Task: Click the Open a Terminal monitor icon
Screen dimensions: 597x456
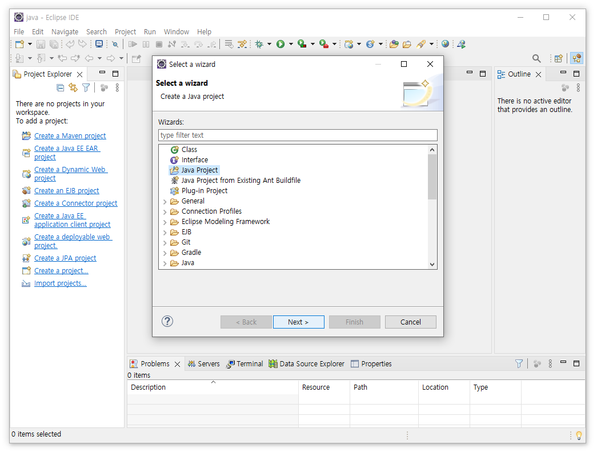Action: 99,44
